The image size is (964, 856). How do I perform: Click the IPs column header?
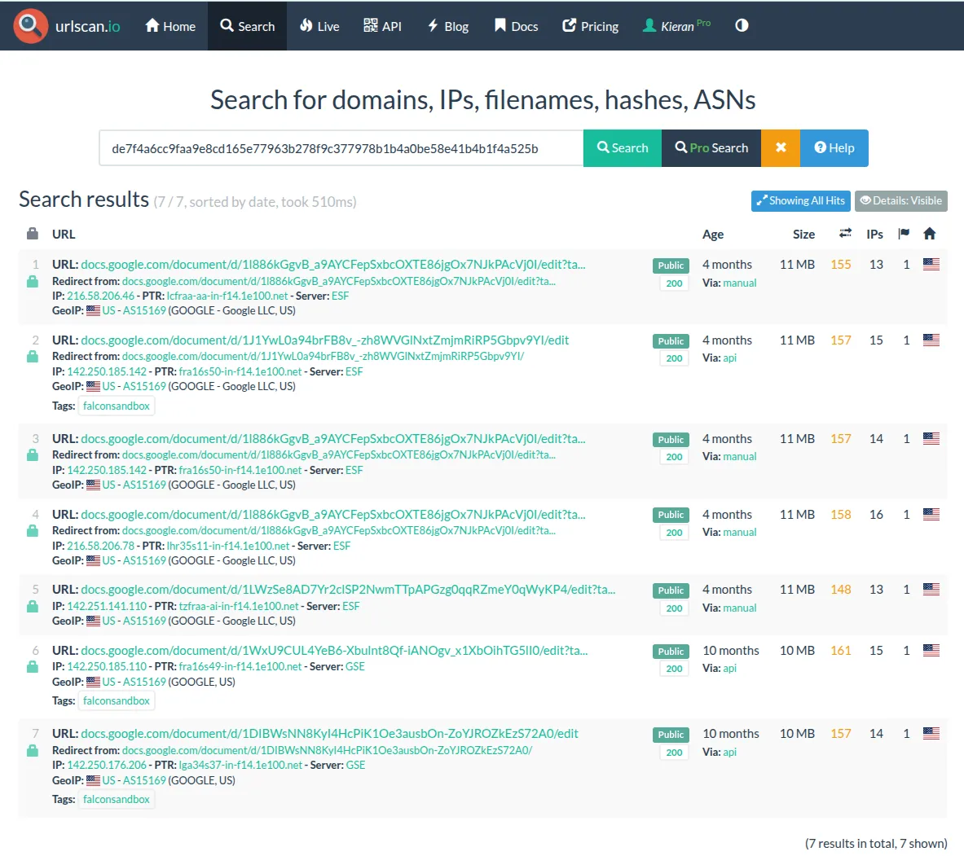click(x=874, y=234)
